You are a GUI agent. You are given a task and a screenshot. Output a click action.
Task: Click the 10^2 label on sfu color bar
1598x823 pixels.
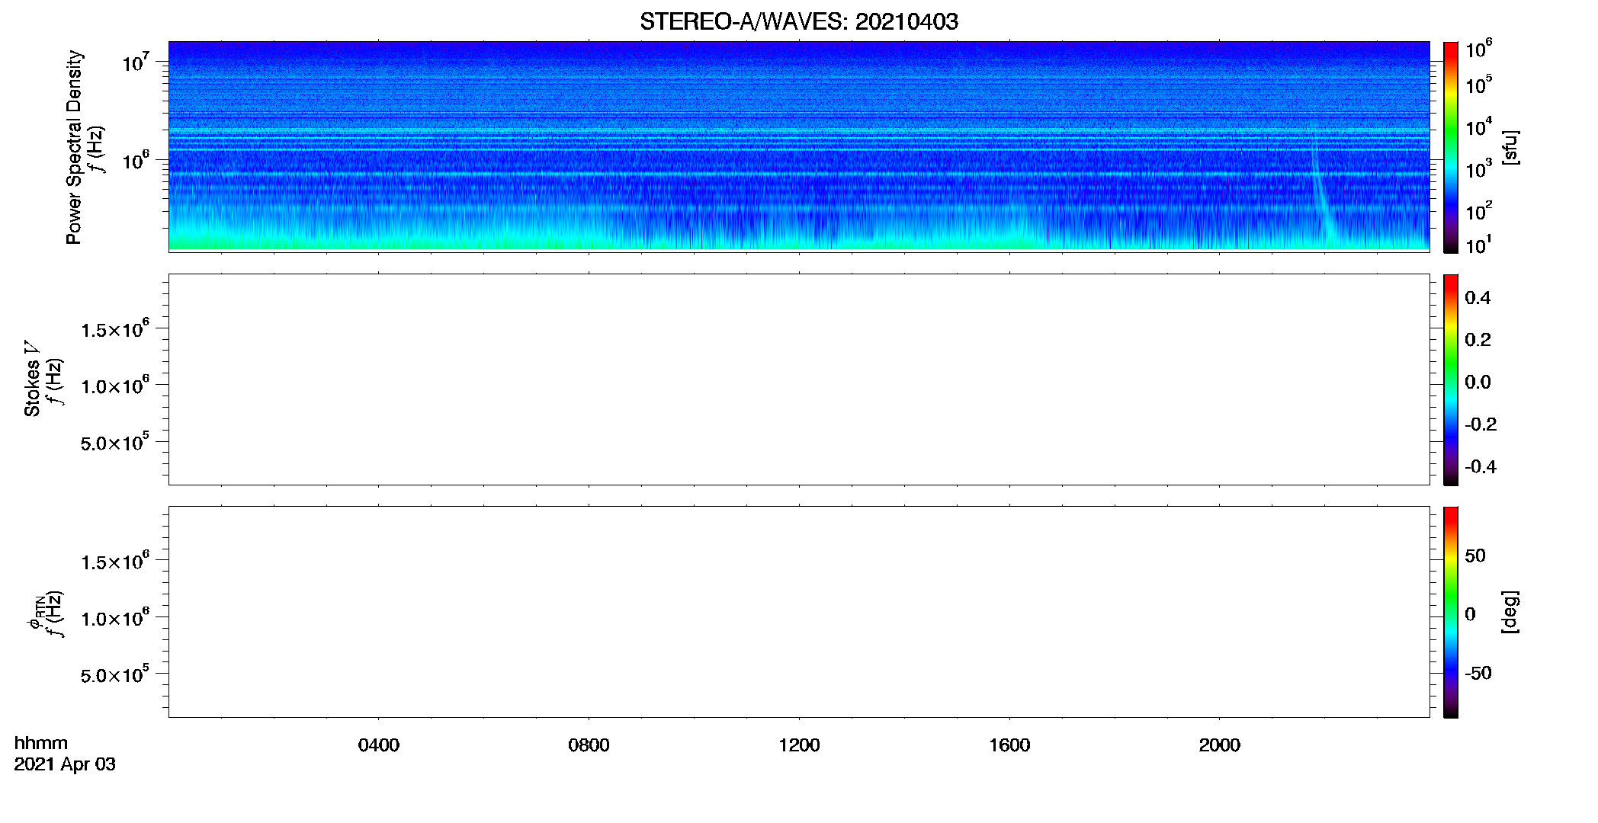click(1478, 210)
